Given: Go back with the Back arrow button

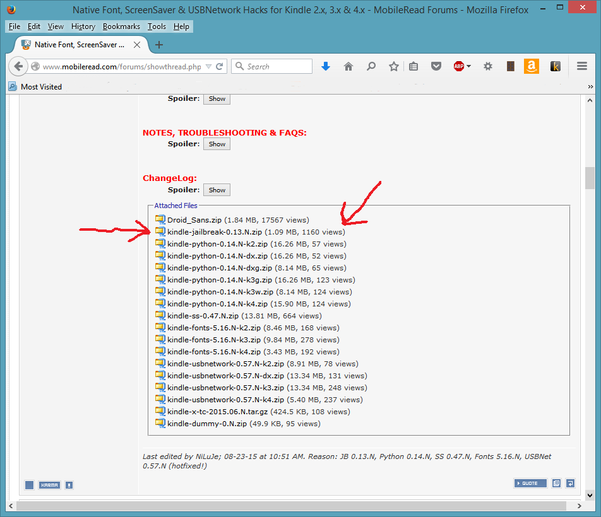Looking at the screenshot, I should (x=18, y=66).
